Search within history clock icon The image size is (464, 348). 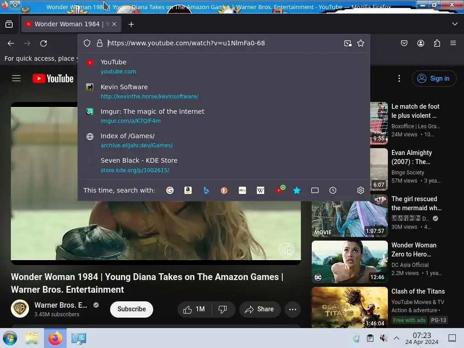[333, 190]
